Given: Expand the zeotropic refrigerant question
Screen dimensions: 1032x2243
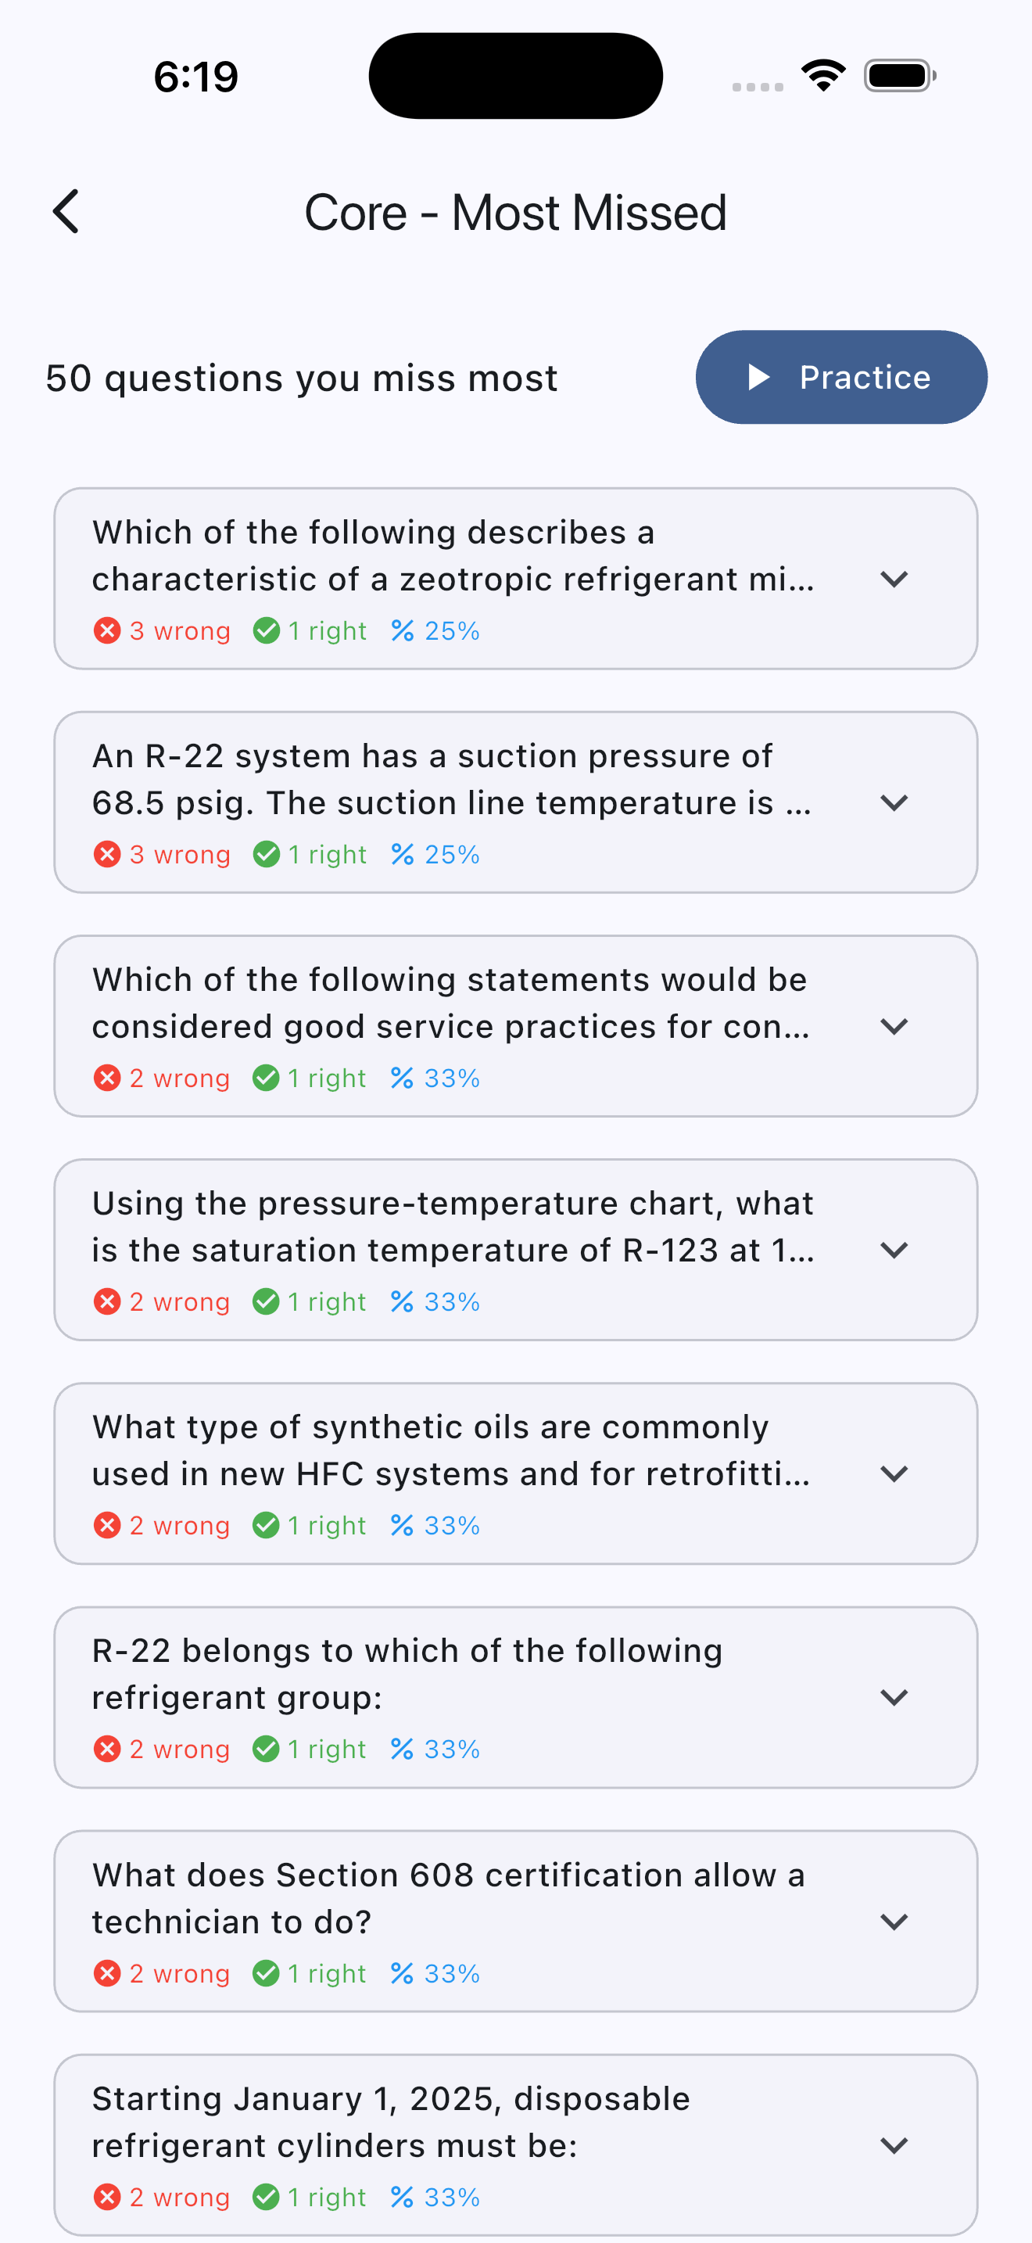Looking at the screenshot, I should (x=894, y=579).
